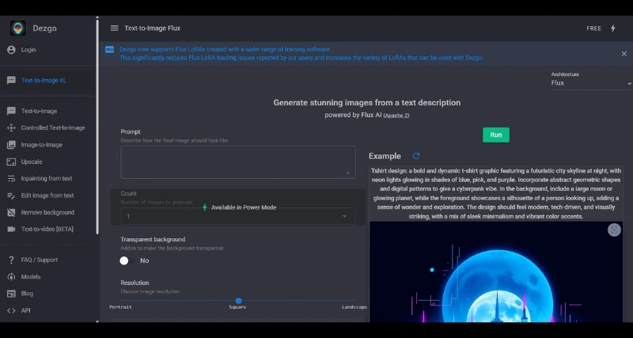Open the Count dropdown showing 1
The width and height of the screenshot is (633, 338).
tap(238, 216)
